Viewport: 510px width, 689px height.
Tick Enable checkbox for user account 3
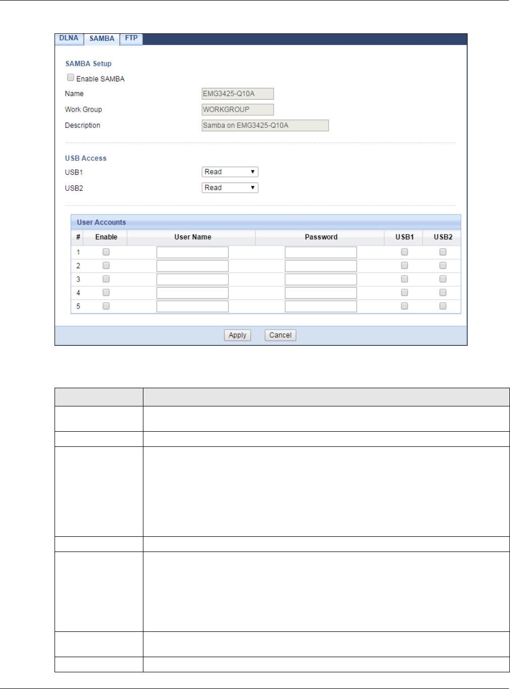coord(106,279)
